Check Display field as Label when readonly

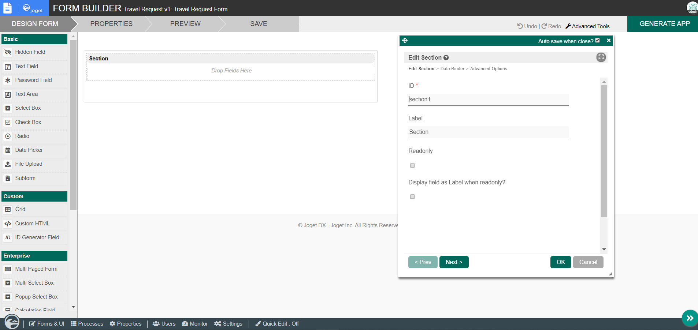tap(412, 197)
